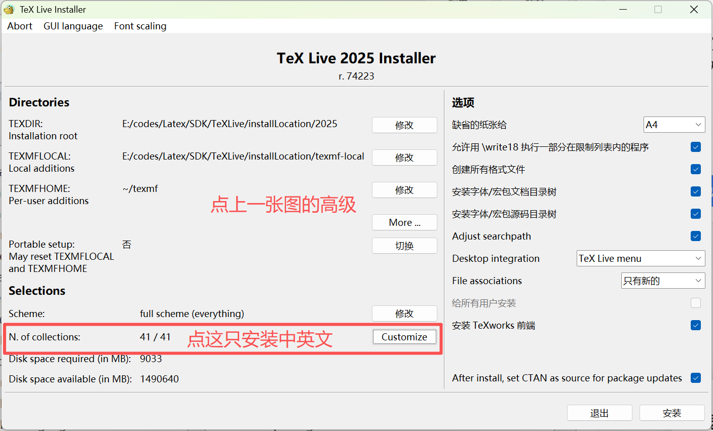Image resolution: width=713 pixels, height=431 pixels.
Task: Click 修改 button for TEXMFHOME directory
Action: pyautogui.click(x=404, y=190)
